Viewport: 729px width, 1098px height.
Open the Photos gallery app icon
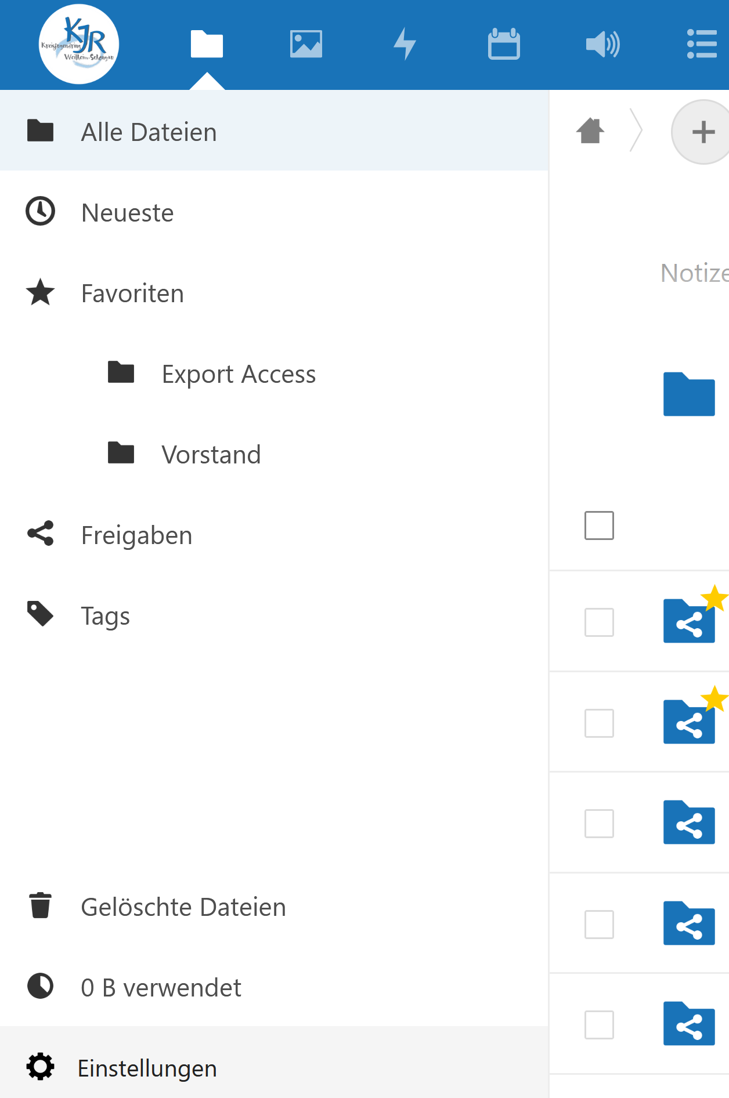306,44
